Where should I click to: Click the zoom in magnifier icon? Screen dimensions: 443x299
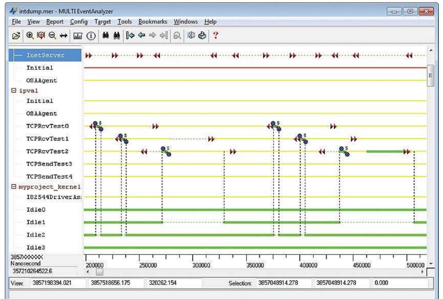(30, 36)
